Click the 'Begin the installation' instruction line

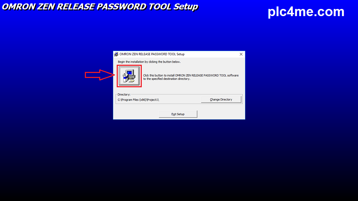(149, 62)
